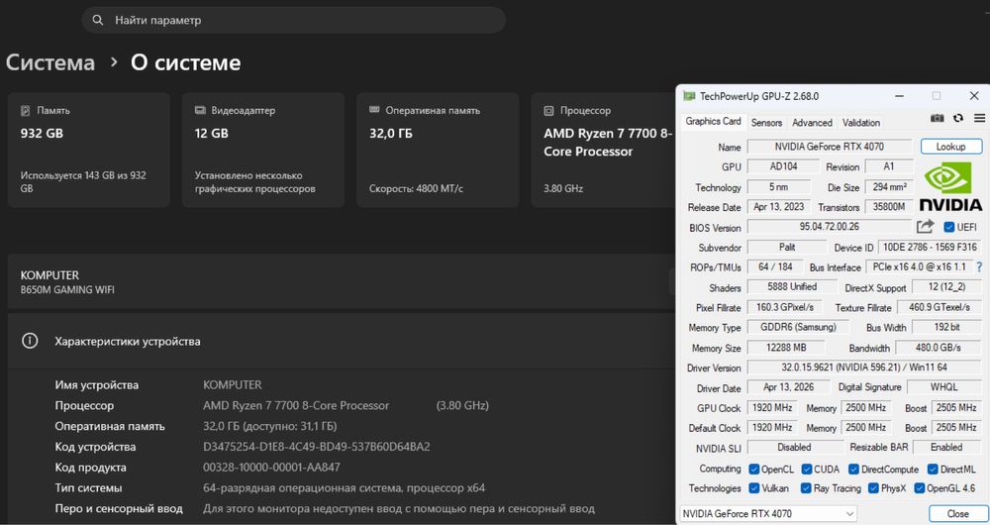Minimize the GPU-Z window
990x525 pixels.
[899, 96]
